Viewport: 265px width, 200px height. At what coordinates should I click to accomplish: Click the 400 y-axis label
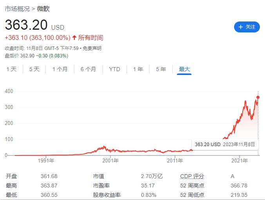9,91
